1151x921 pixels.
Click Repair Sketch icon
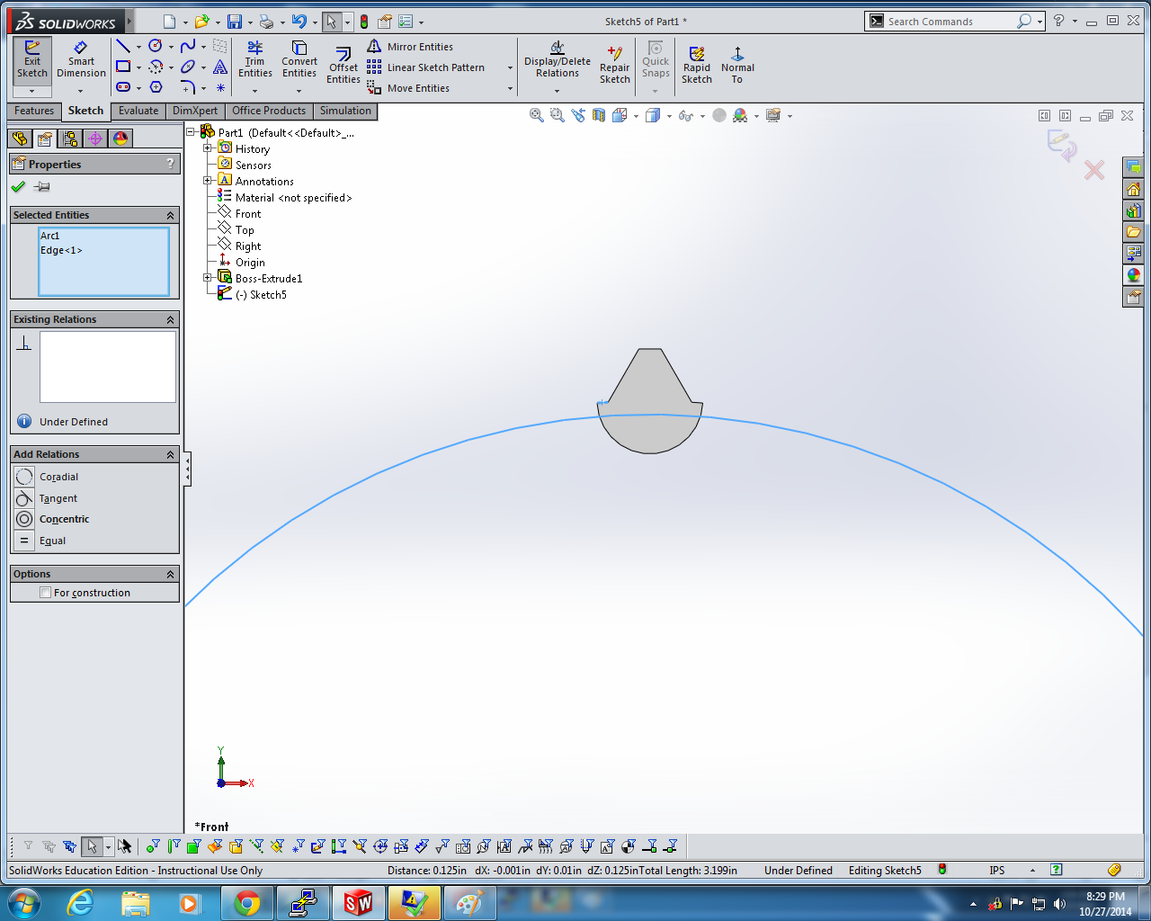point(614,65)
